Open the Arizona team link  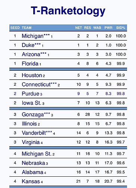31,55
